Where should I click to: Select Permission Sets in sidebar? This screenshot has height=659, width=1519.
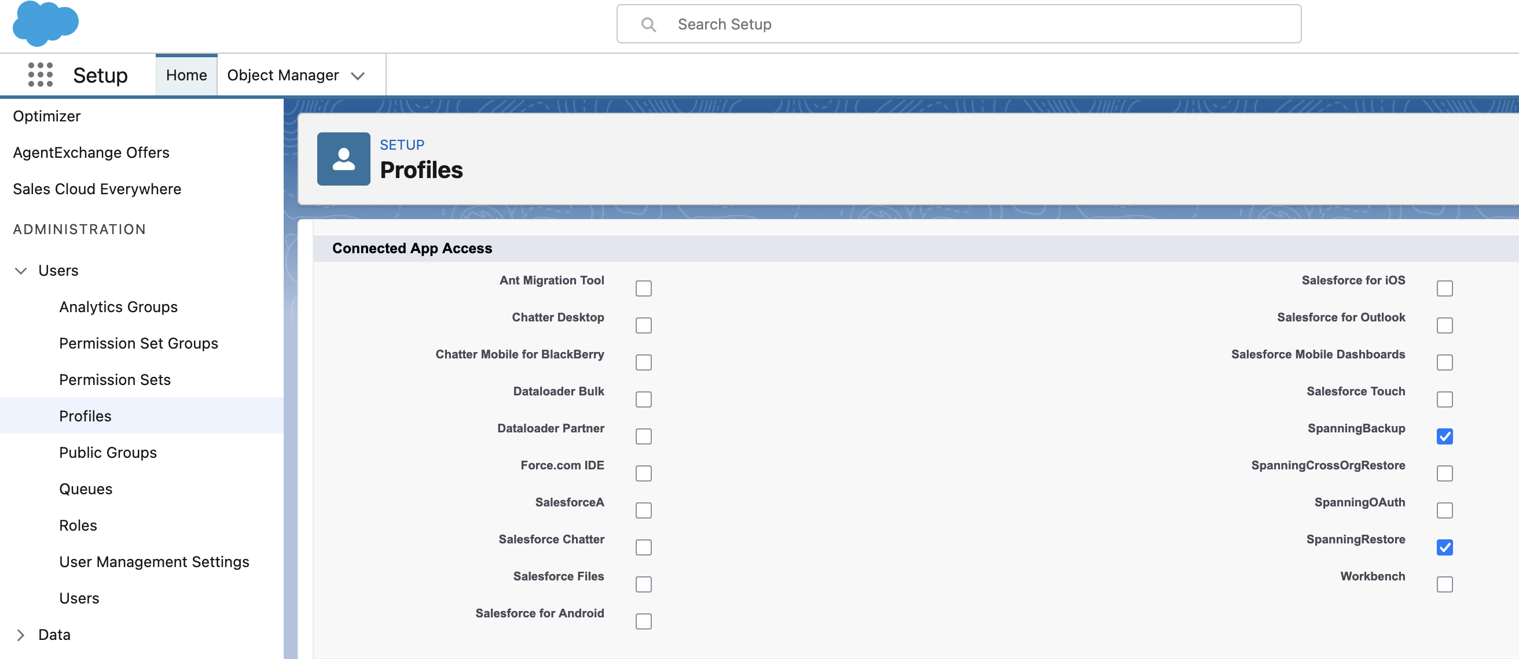(115, 380)
